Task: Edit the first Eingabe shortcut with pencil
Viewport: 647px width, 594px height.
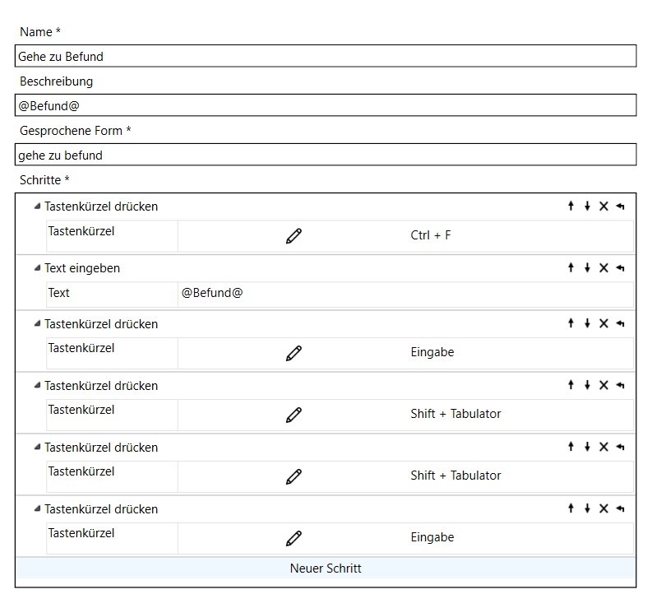Action: point(293,353)
